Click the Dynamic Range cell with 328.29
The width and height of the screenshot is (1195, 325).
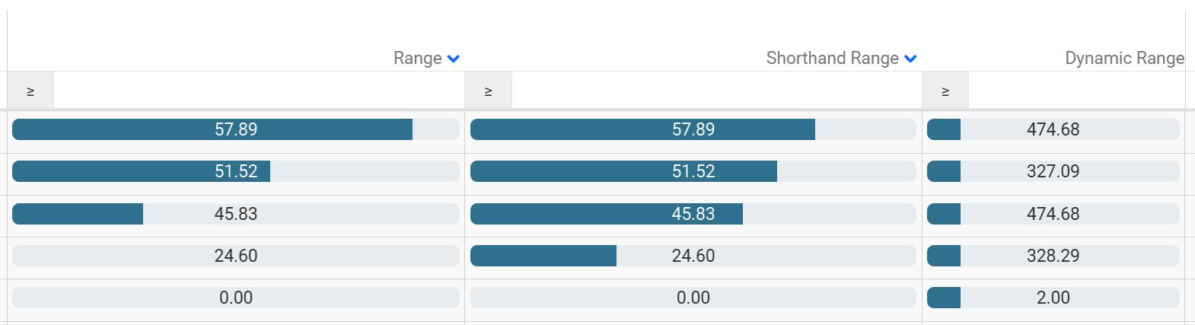pos(1053,256)
